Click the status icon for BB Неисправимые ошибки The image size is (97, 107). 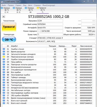pos(4,75)
